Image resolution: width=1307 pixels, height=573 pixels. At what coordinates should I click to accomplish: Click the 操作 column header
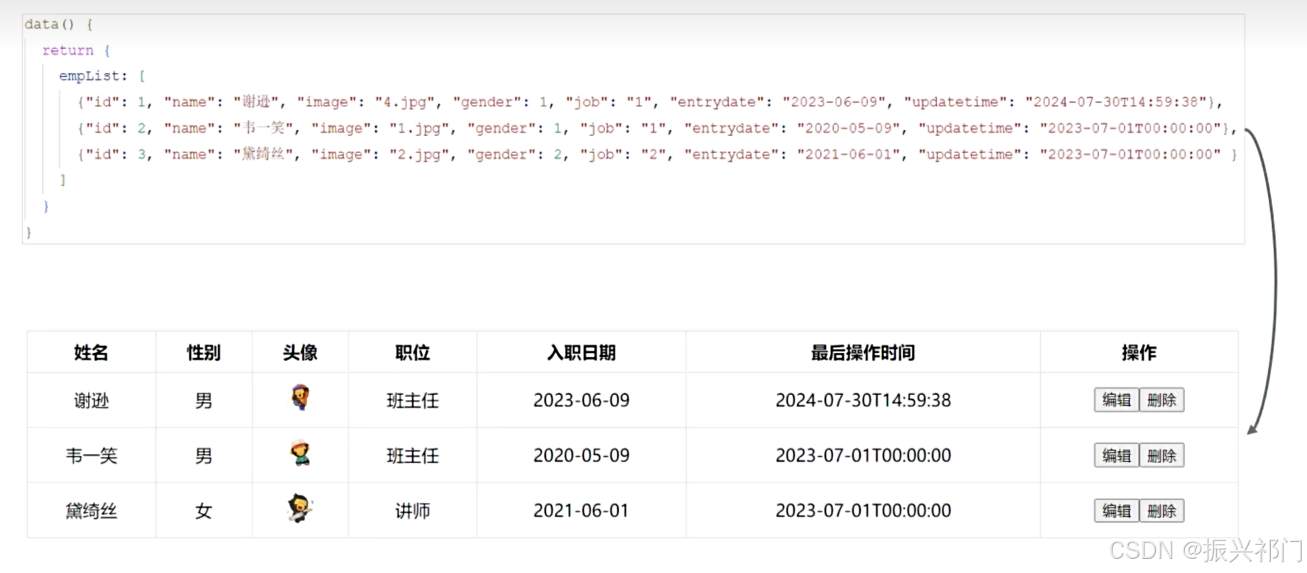1139,352
